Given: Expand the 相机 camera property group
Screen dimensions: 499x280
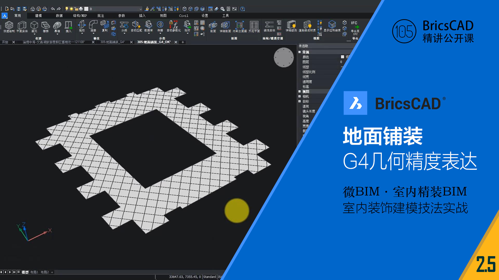Looking at the screenshot, I should [x=299, y=96].
